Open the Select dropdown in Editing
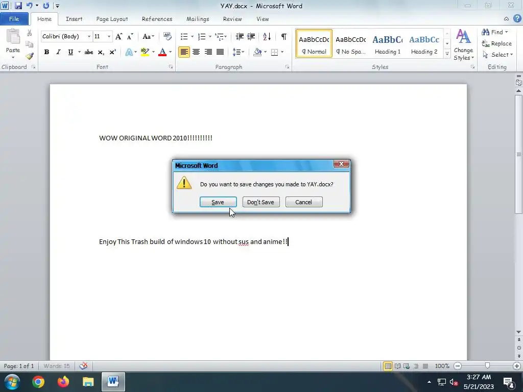 [497, 55]
